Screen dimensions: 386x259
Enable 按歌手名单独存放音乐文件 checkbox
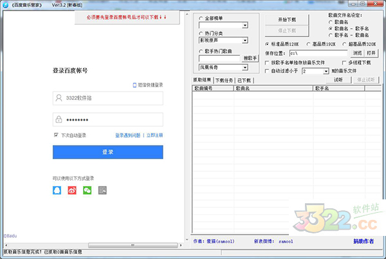tap(267, 63)
